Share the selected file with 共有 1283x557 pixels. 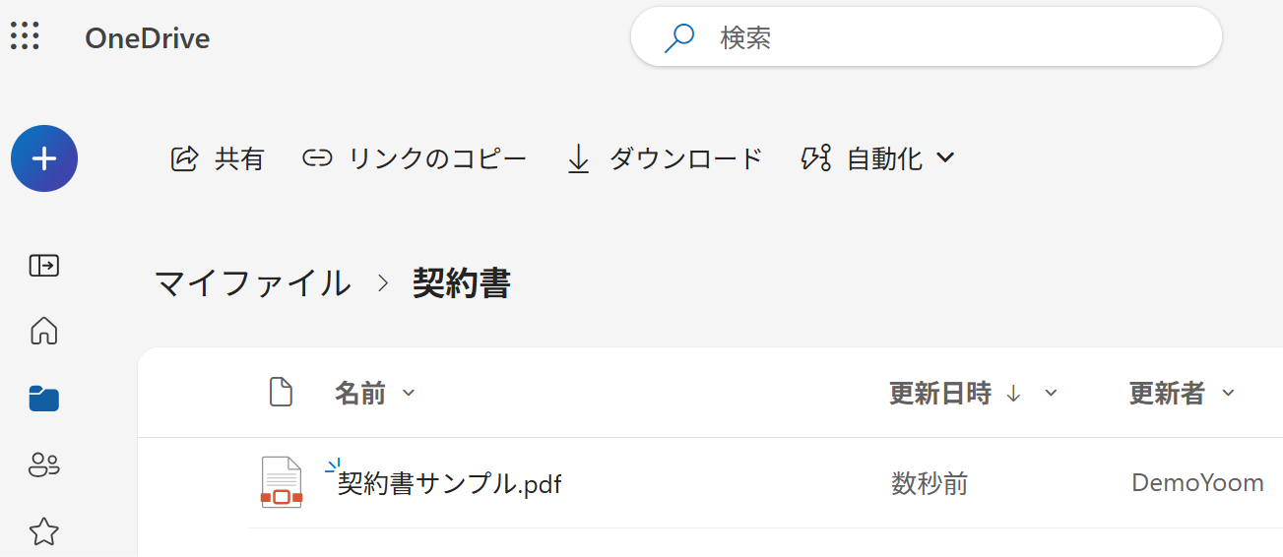coord(218,158)
